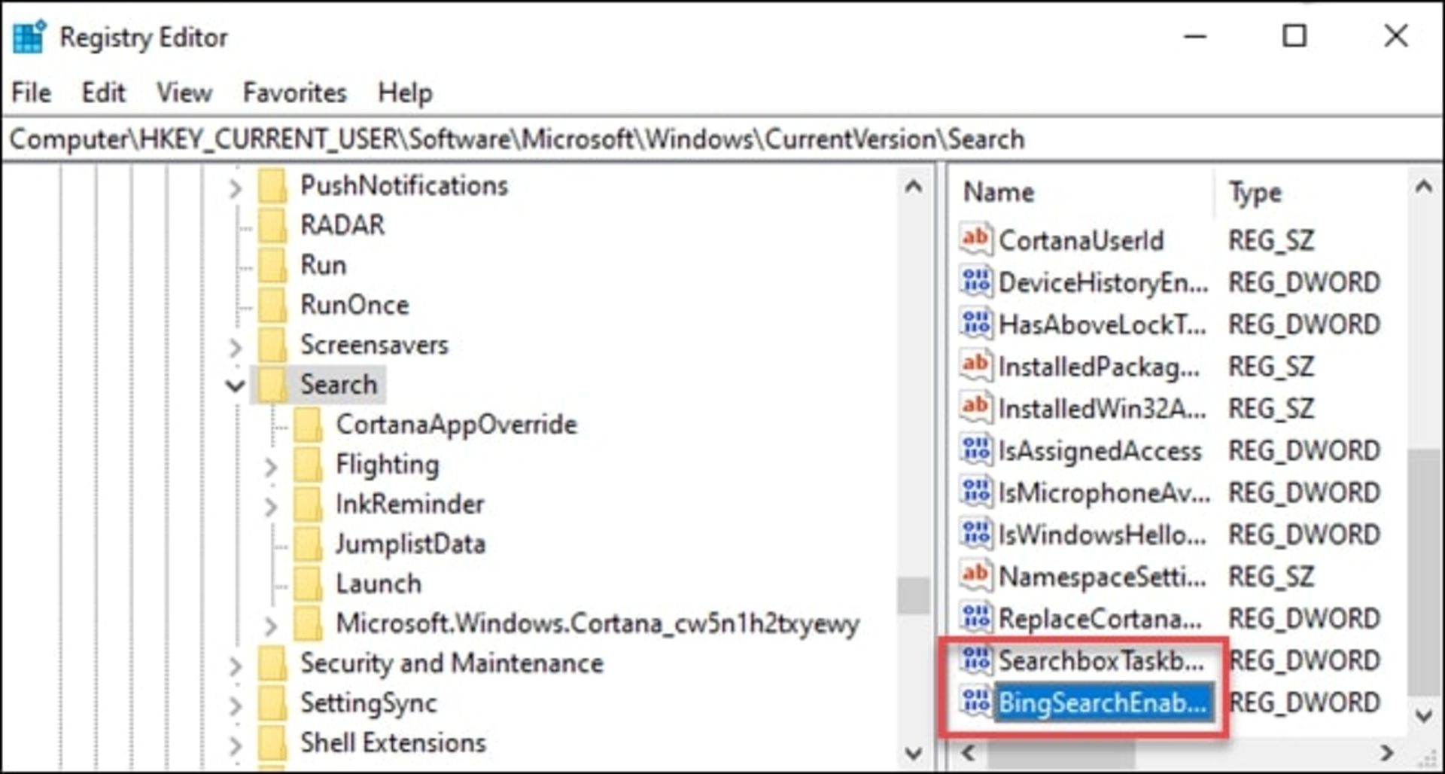Click the BingSearchEnab... DWORD icon
Image resolution: width=1445 pixels, height=774 pixels.
(x=976, y=702)
